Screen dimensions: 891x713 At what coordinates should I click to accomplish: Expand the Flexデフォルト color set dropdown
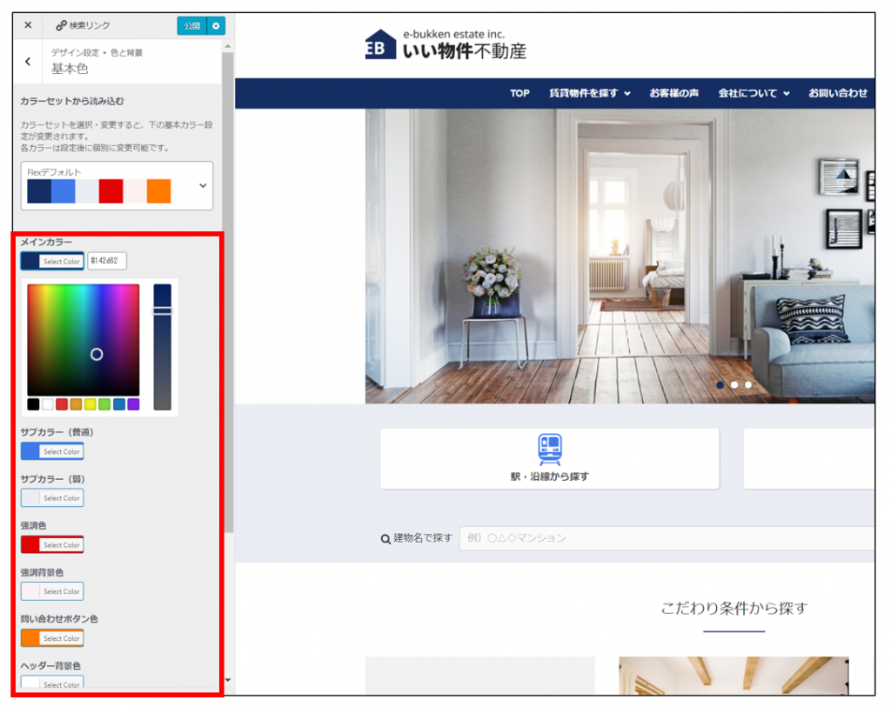click(203, 185)
